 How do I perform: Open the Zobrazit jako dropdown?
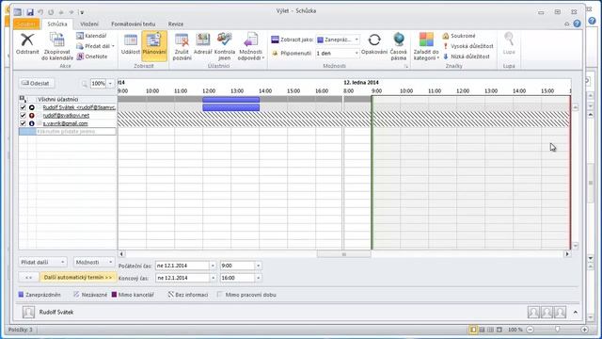[x=356, y=40]
